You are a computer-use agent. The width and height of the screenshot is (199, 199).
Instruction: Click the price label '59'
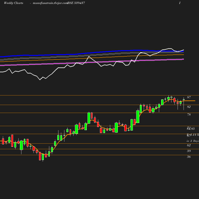[x=189, y=151]
